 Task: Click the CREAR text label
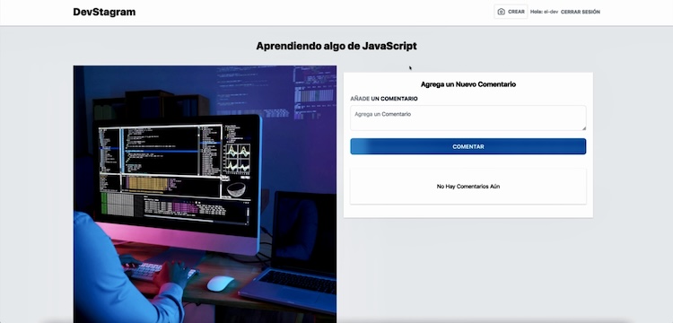pos(516,12)
